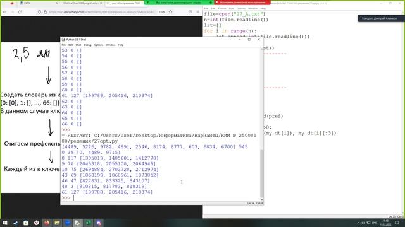Switch to Firefox on the taskbar
Viewport: 405px width, 227px height.
pos(47,223)
